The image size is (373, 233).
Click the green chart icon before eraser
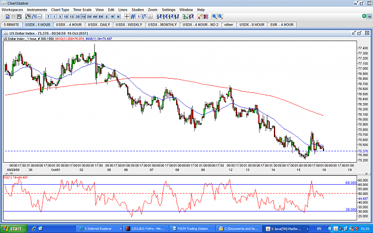pyautogui.click(x=185, y=17)
